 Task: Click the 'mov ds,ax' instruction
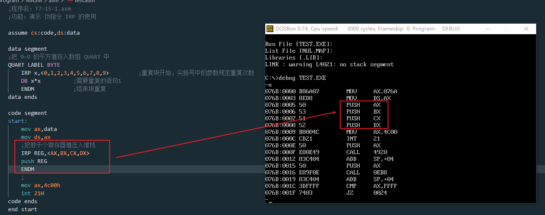point(36,137)
